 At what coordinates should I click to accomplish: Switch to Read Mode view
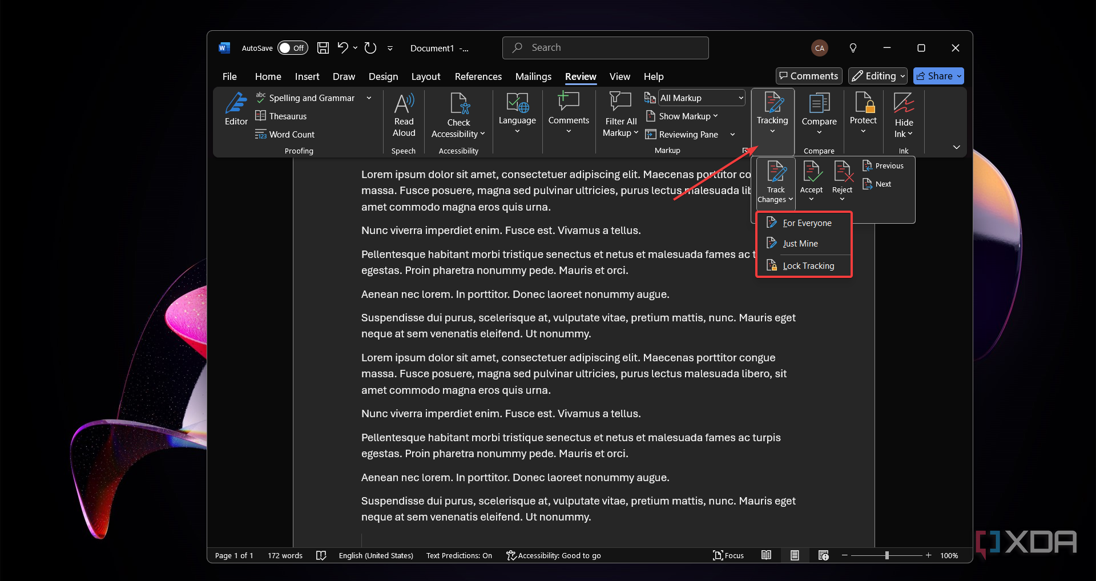click(x=767, y=555)
